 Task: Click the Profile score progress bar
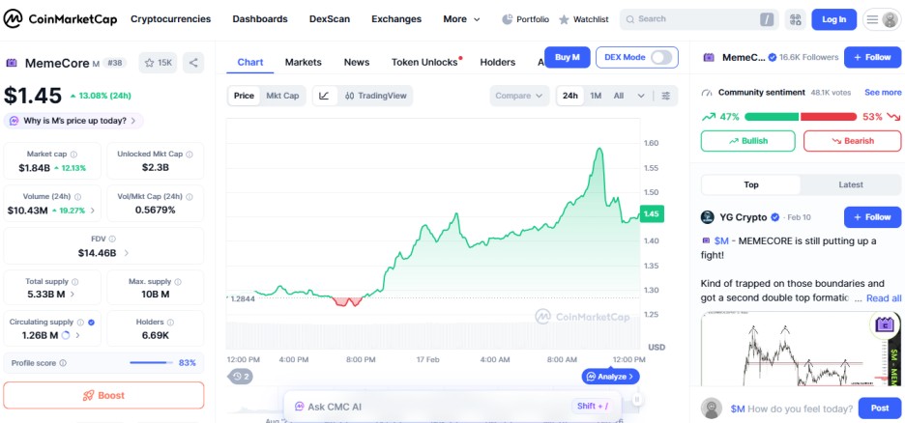[x=151, y=363]
